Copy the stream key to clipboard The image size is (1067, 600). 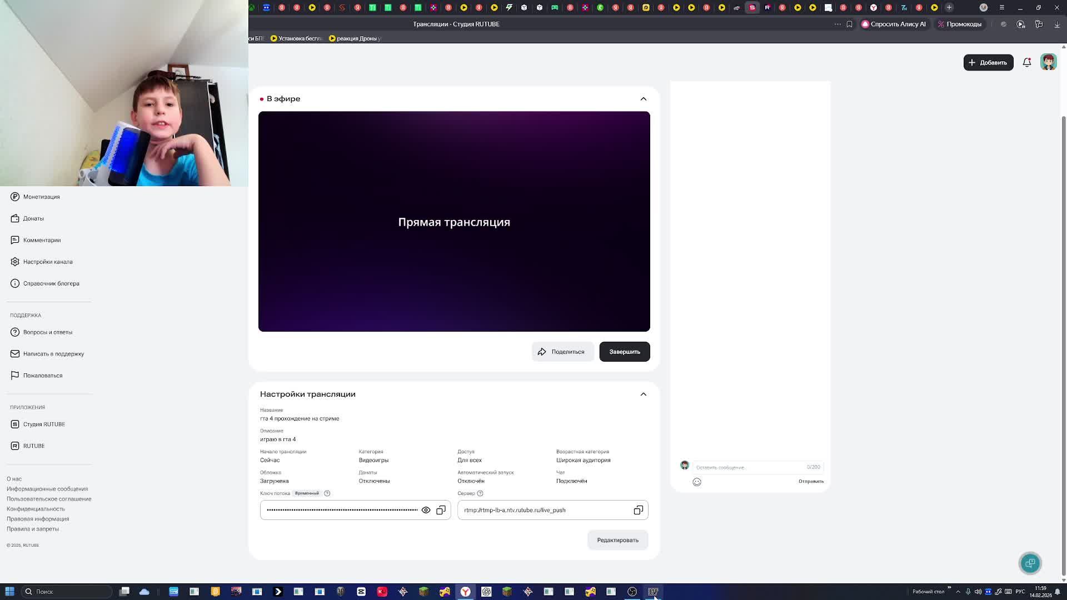click(441, 510)
